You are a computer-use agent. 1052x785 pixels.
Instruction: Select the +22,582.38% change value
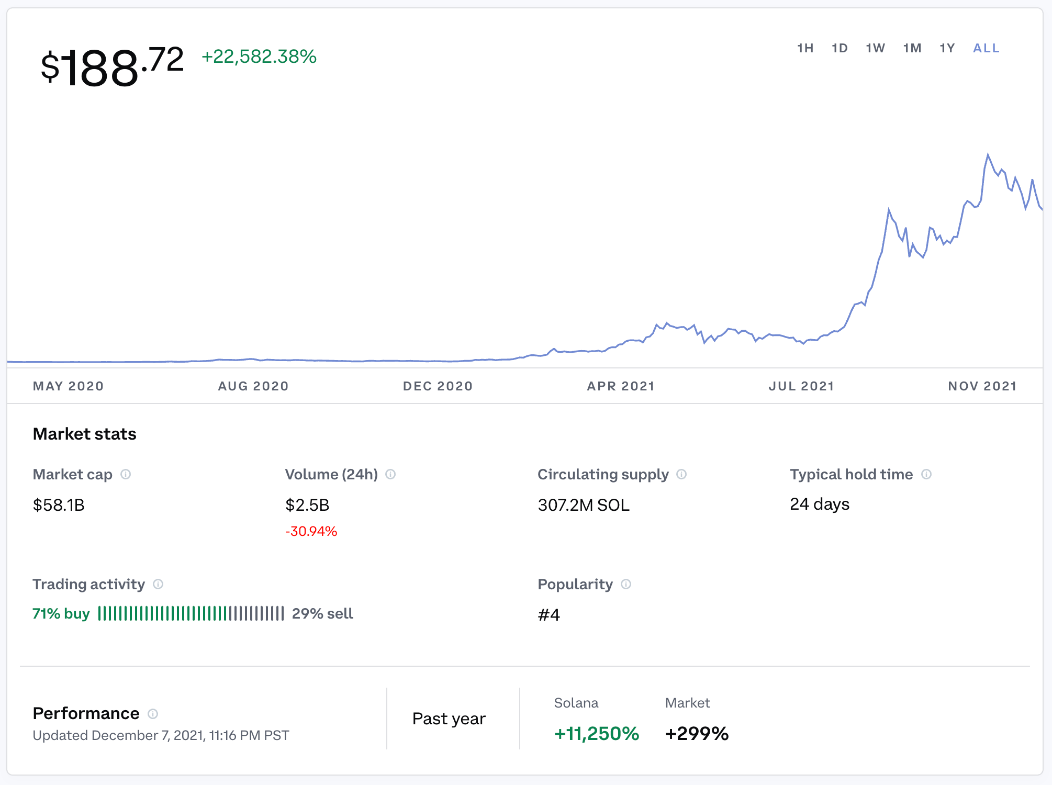259,57
